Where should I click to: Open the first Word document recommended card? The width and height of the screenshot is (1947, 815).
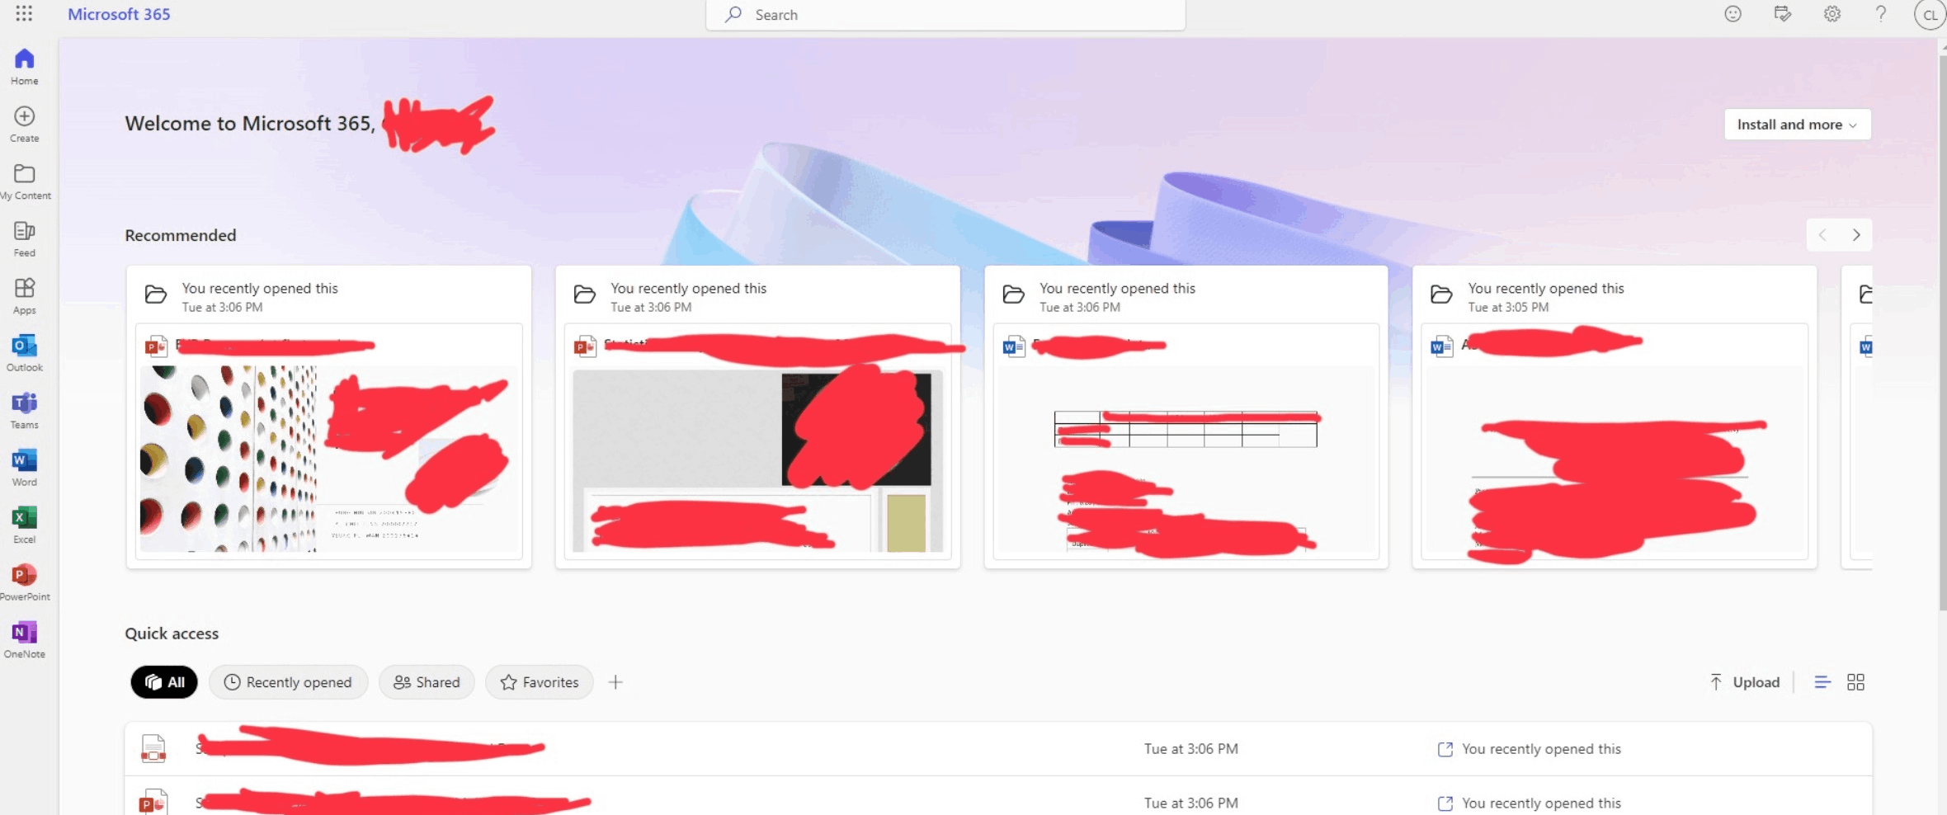click(1186, 417)
